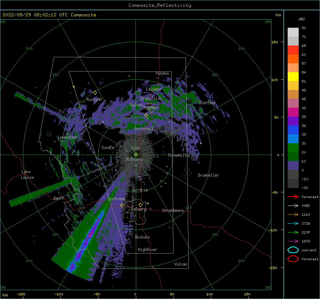The image size is (320, 299).
Task: Pick the yellow 51–54 dBZ swatch
Action: (x=293, y=77)
